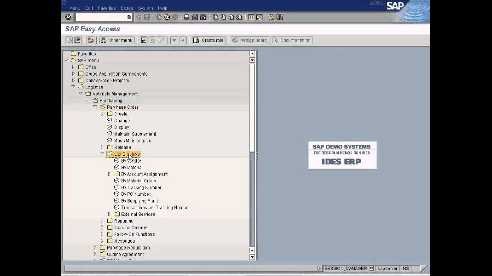Click SESSION_MANAGER in the status bar
Viewport: 492px width, 276px height.
click(x=346, y=269)
